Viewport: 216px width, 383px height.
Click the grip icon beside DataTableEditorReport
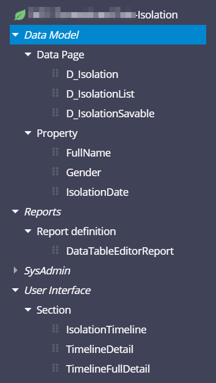[x=55, y=250]
